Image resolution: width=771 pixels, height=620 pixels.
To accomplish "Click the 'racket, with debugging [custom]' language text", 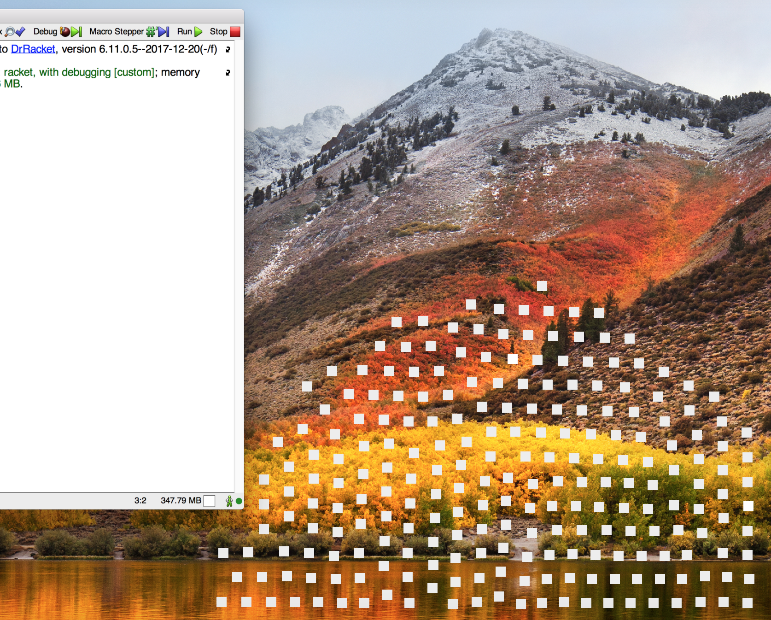I will (79, 72).
